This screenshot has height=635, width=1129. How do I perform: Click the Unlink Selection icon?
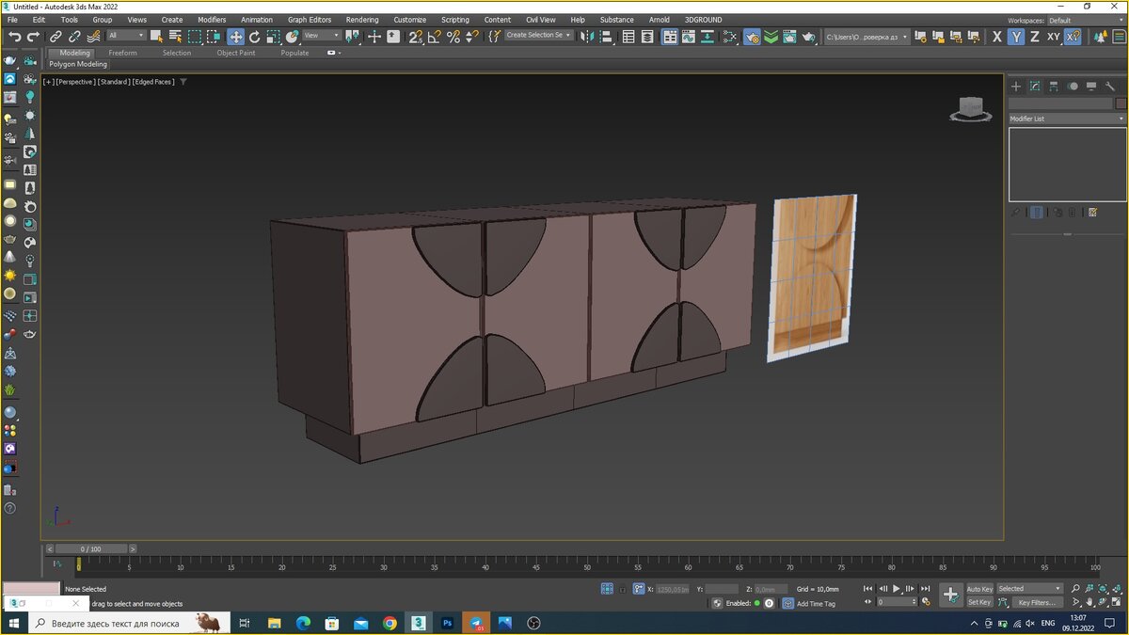click(x=75, y=37)
